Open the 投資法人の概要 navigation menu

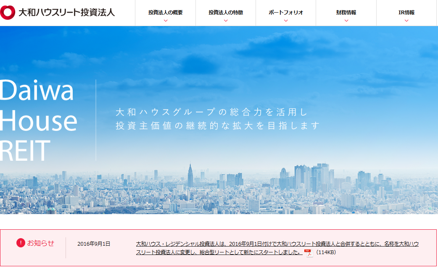click(165, 12)
